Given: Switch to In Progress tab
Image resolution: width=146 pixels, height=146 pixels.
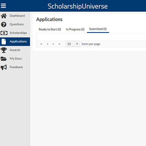Looking at the screenshot, I should click(75, 29).
